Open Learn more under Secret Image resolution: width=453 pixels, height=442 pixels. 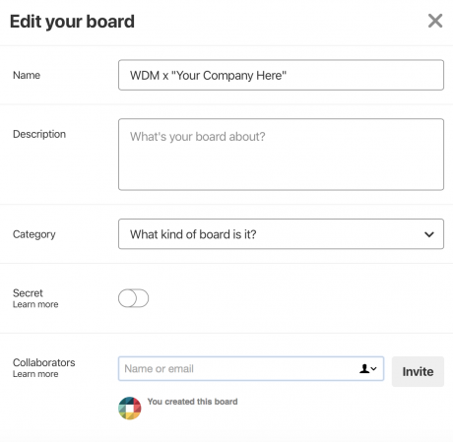pyautogui.click(x=35, y=304)
